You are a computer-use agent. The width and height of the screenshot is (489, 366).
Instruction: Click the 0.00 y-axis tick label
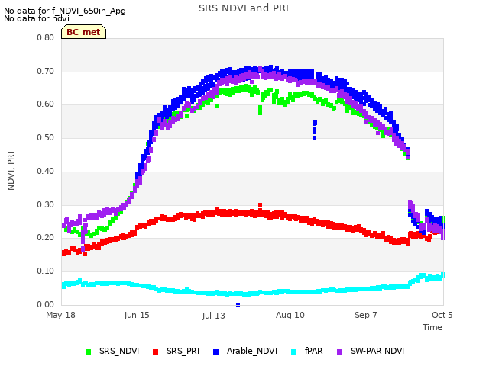point(46,304)
